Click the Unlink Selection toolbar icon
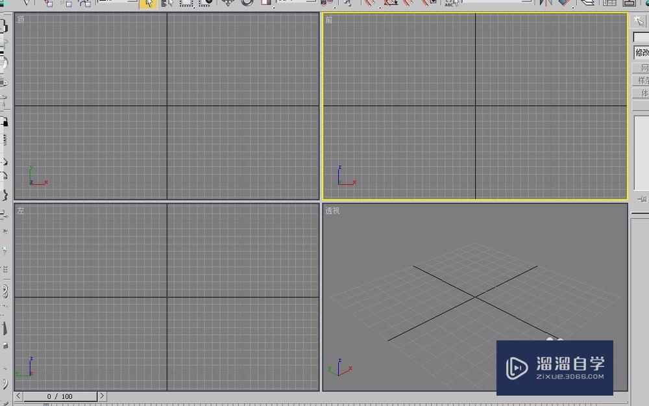Screen dimensions: 649x406 point(67,3)
